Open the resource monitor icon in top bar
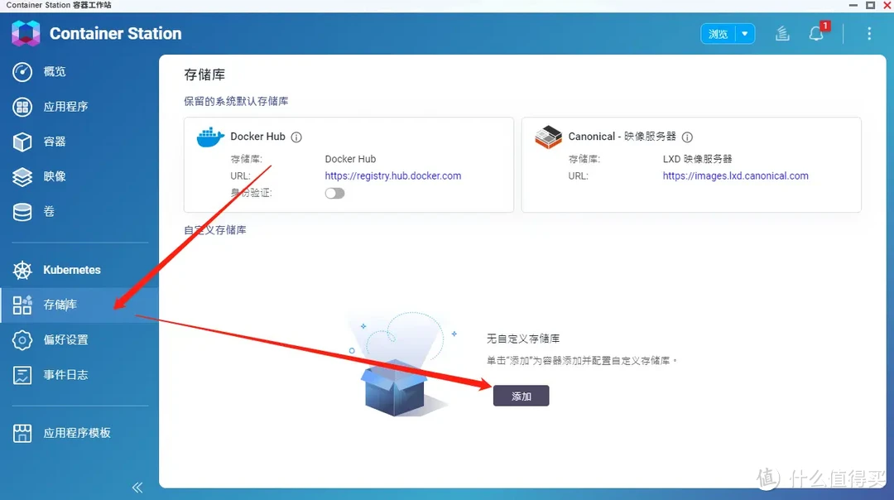Image resolution: width=894 pixels, height=500 pixels. pyautogui.click(x=781, y=33)
